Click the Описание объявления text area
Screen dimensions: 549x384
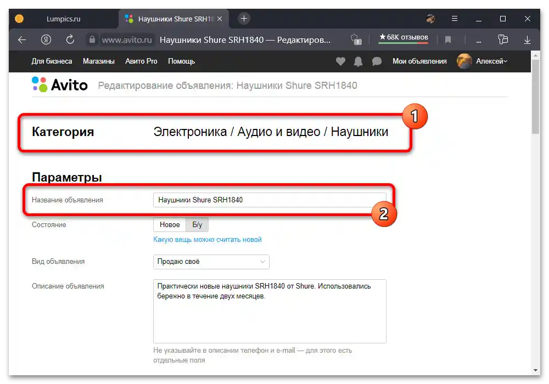[x=270, y=311]
